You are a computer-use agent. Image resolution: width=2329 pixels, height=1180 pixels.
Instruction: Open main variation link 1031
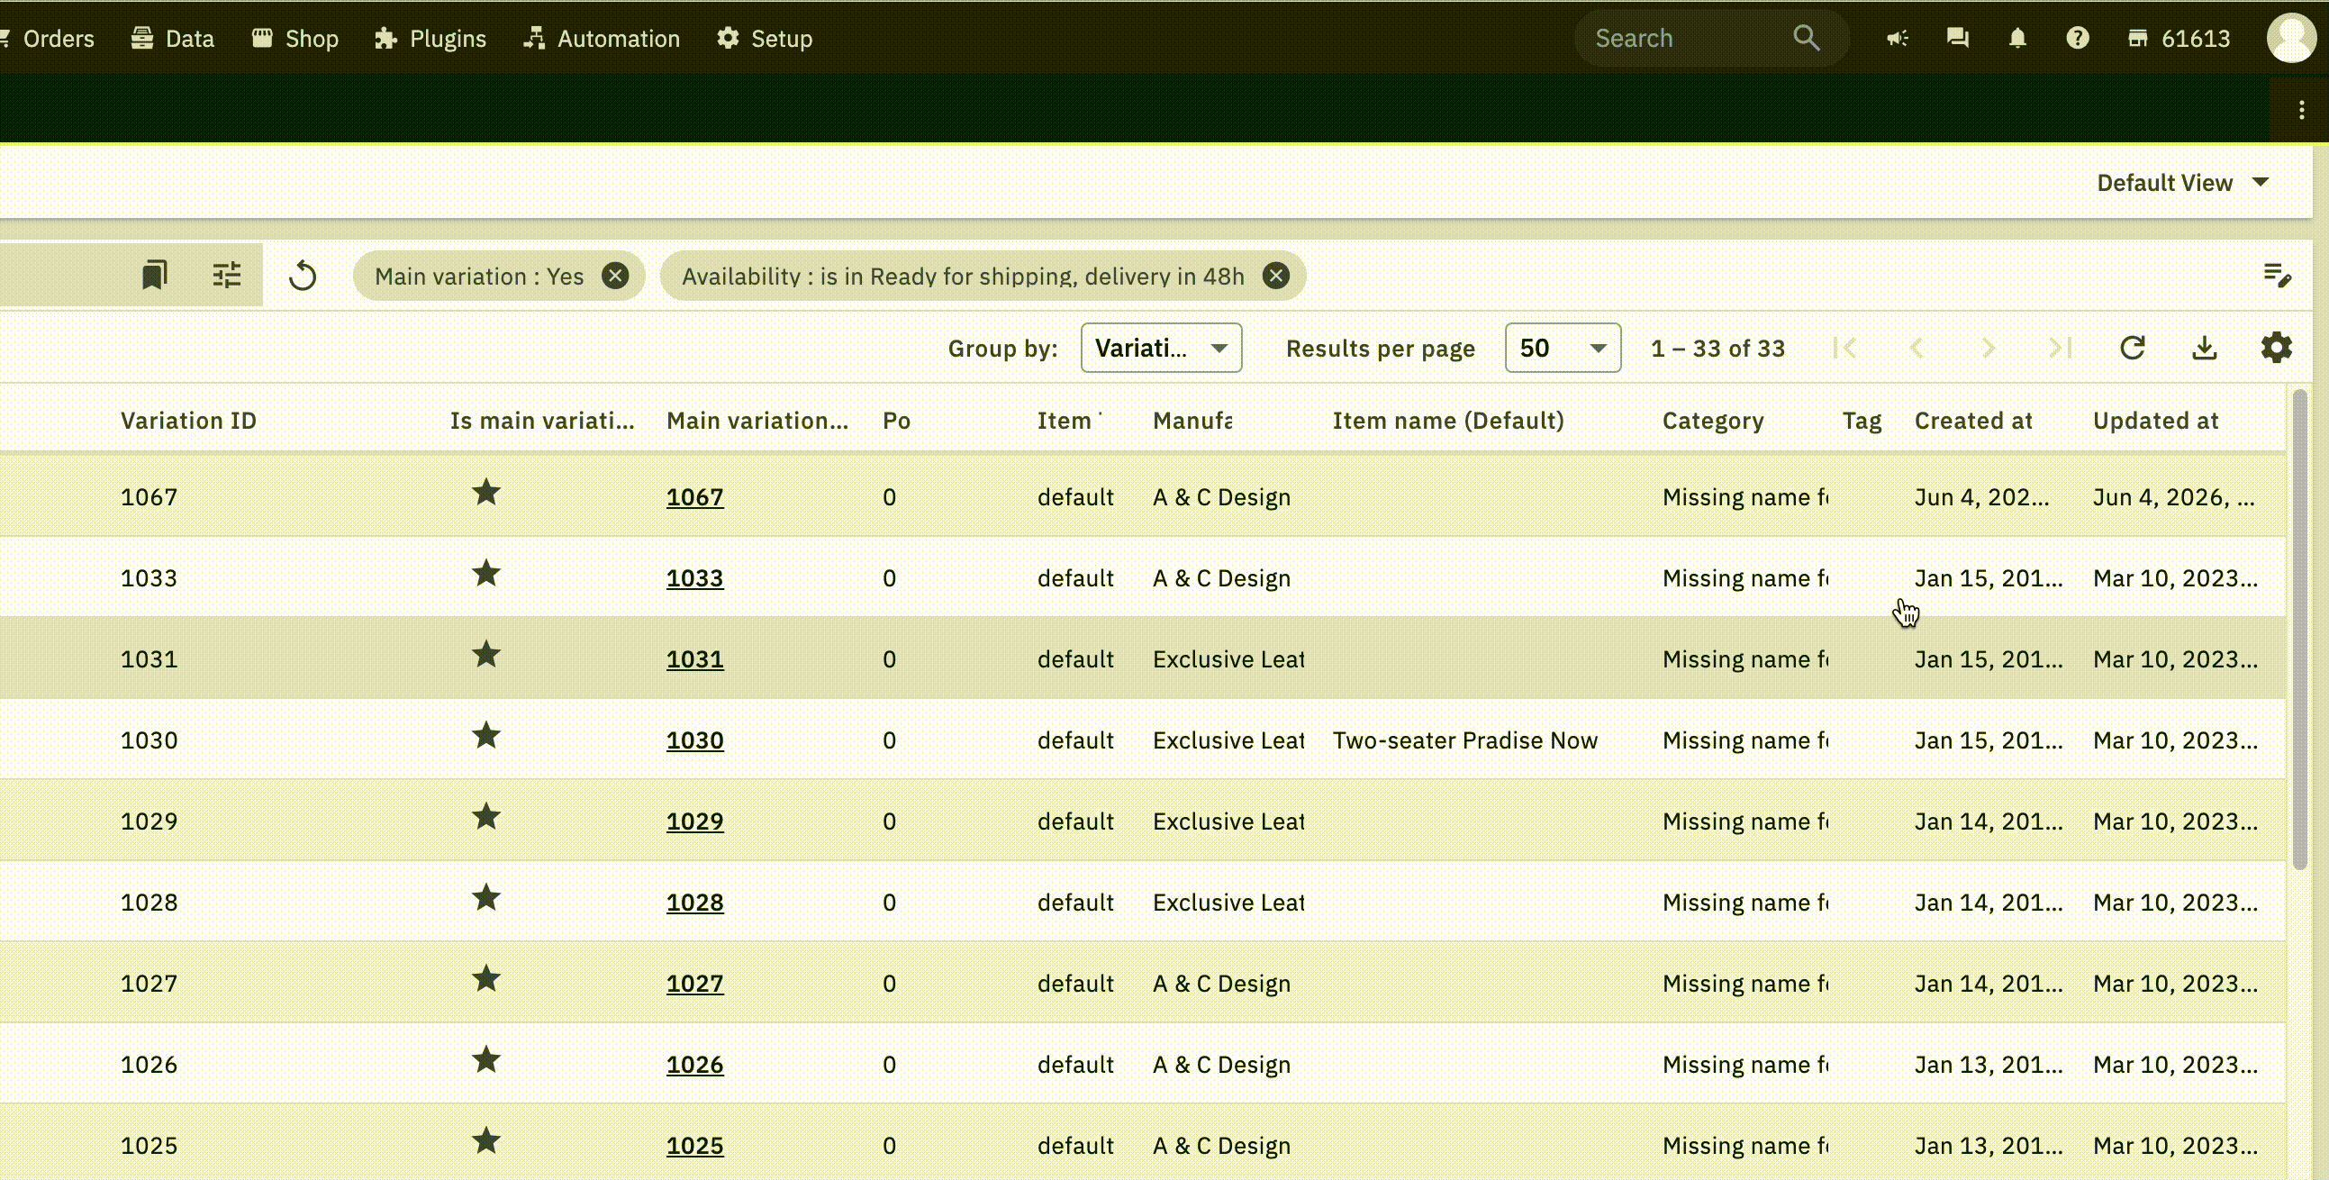pyautogui.click(x=694, y=659)
